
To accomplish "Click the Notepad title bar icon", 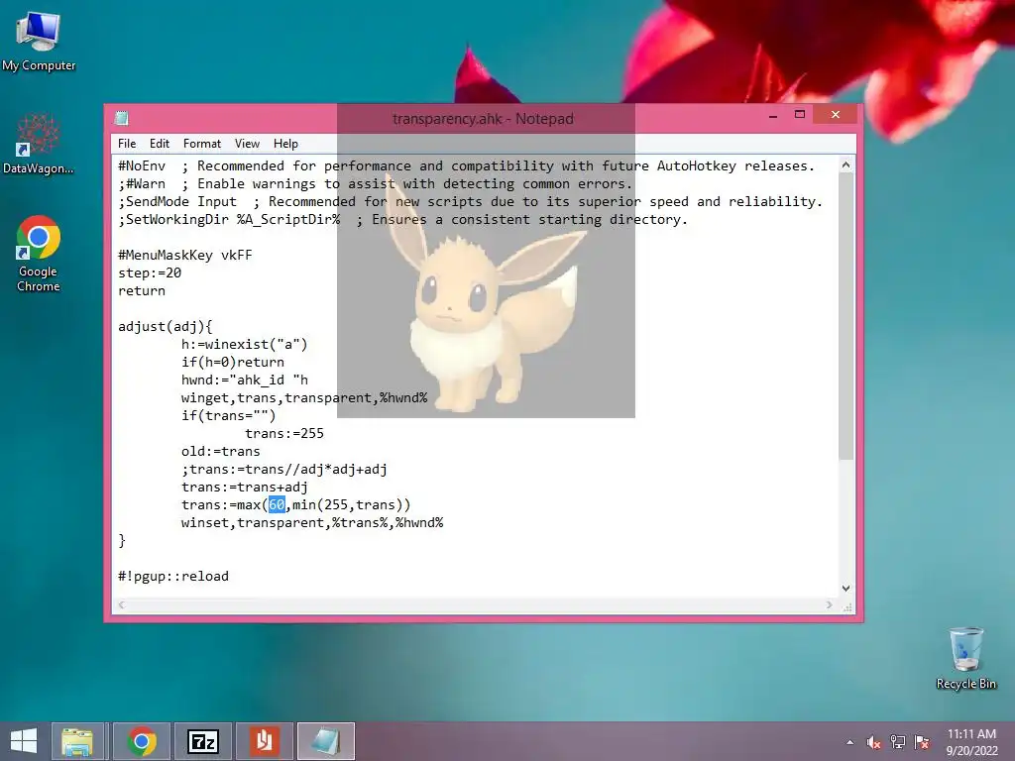I will [121, 118].
